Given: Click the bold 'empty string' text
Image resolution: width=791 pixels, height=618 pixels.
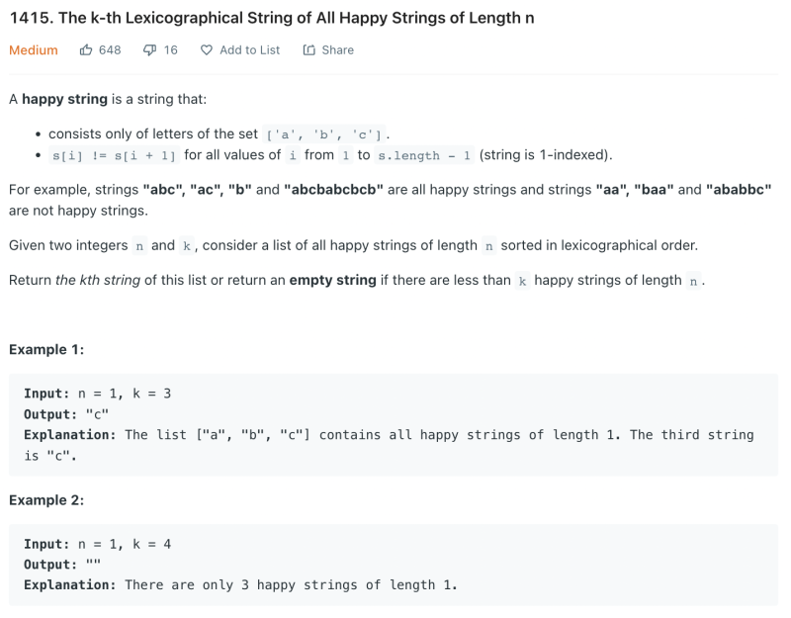Looking at the screenshot, I should tap(332, 280).
